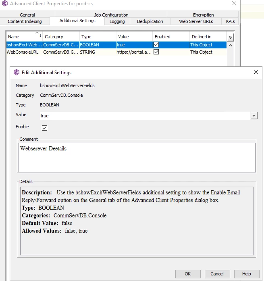The height and width of the screenshot is (281, 264).
Task: Click the column chooser double-chevron icon
Action: 230,37
